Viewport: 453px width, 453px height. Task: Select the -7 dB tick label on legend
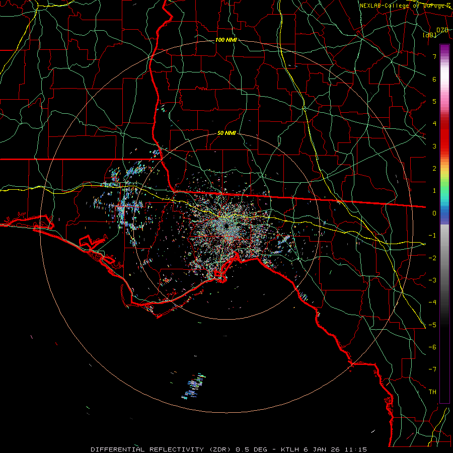432,369
